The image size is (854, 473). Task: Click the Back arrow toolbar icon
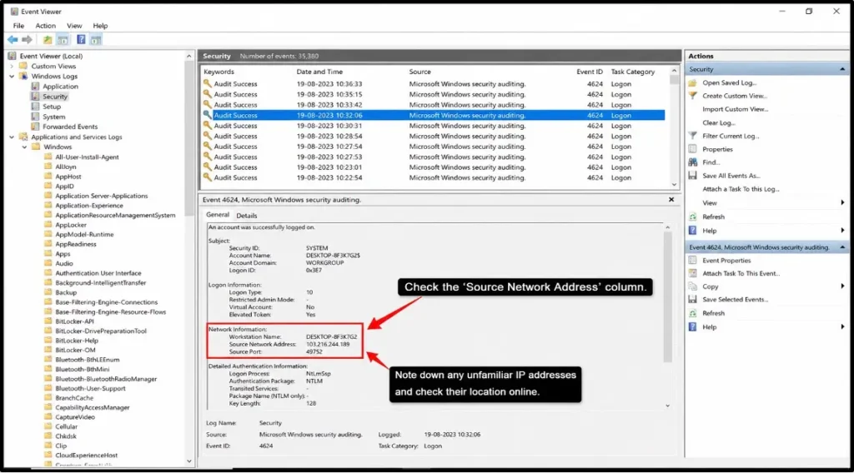coord(13,40)
